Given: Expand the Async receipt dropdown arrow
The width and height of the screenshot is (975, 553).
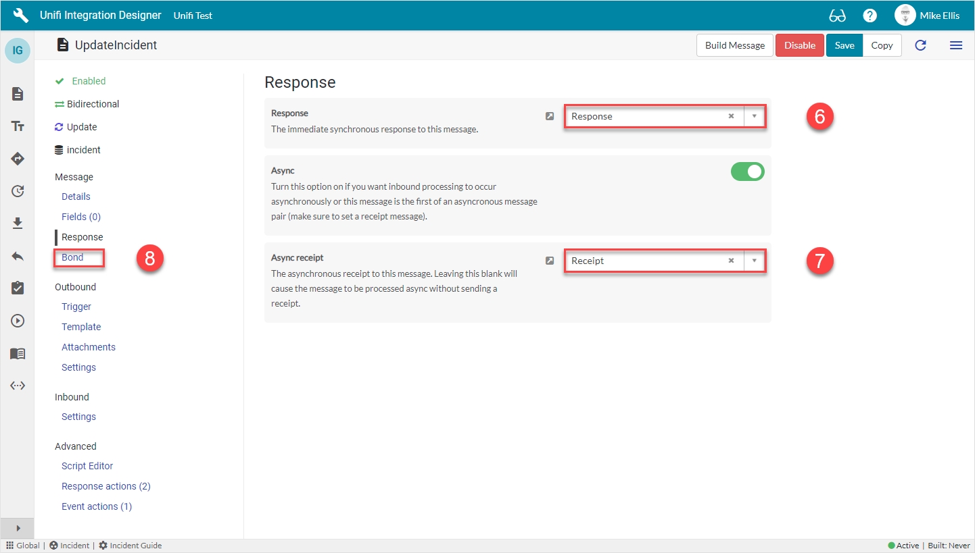Looking at the screenshot, I should pos(754,261).
